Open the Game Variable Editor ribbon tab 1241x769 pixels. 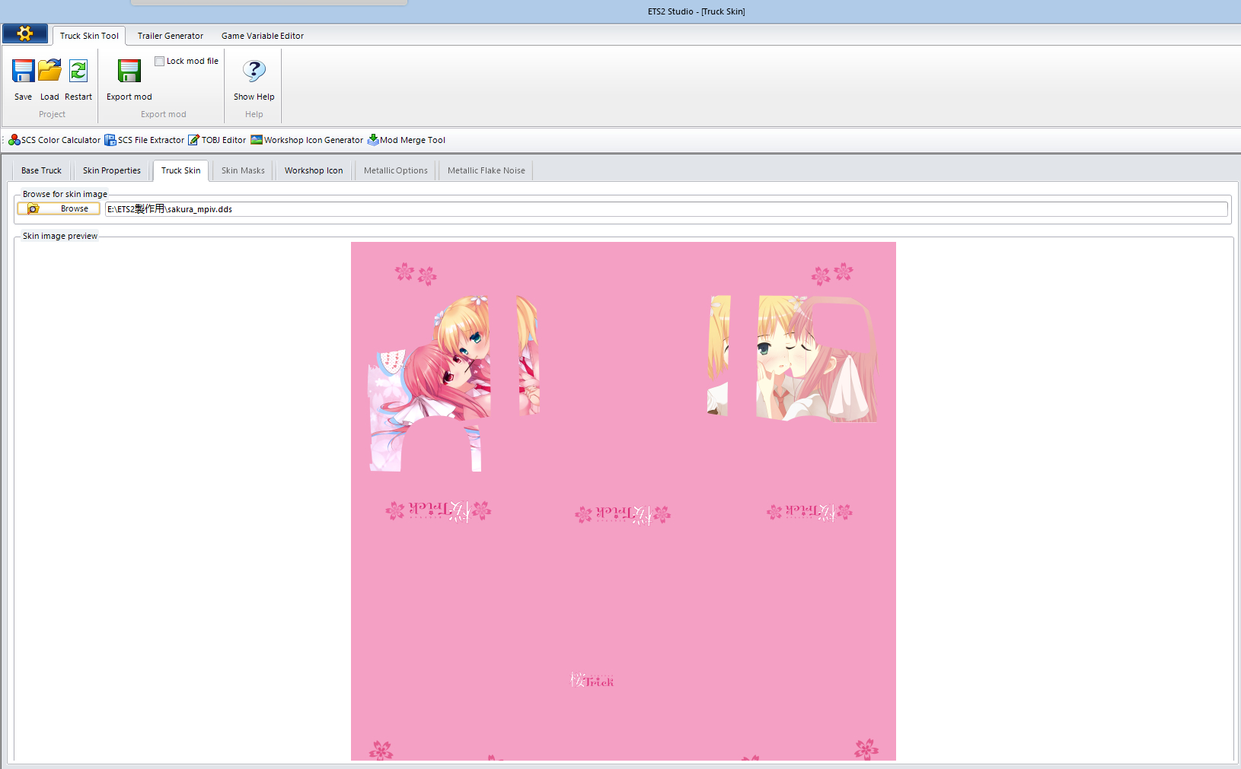263,36
